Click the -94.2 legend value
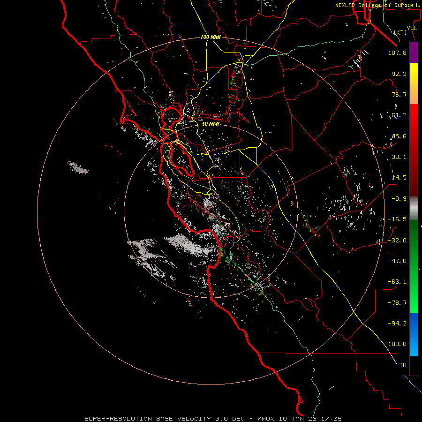This screenshot has height=422, width=422. 397,324
